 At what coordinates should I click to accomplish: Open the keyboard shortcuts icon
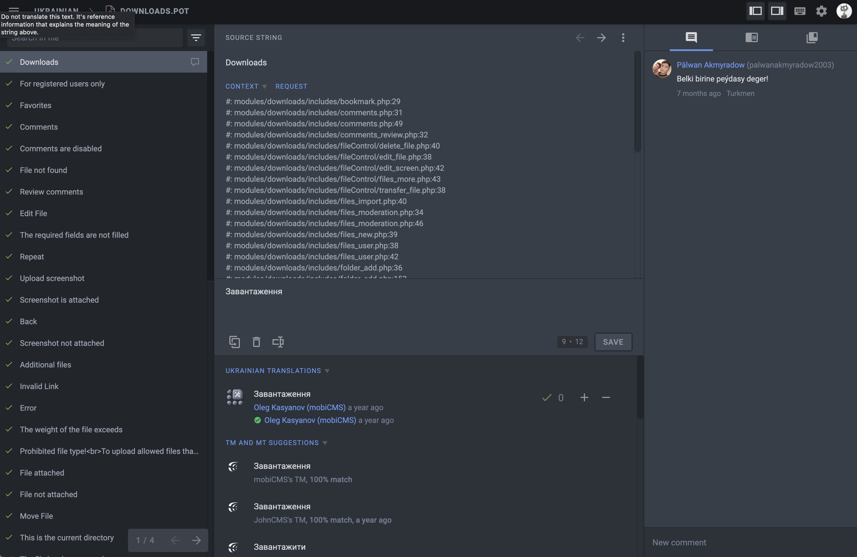click(x=799, y=11)
